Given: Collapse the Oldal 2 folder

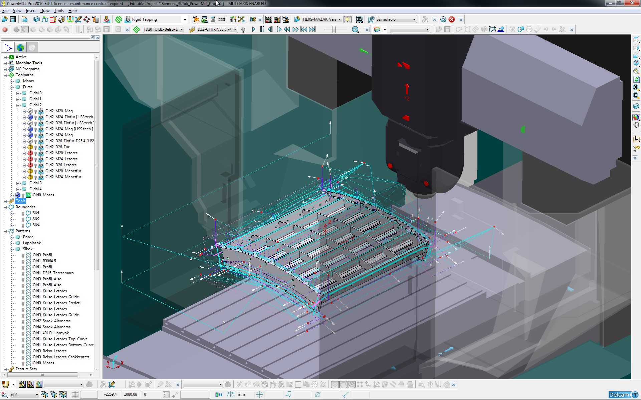Looking at the screenshot, I should pyautogui.click(x=18, y=105).
